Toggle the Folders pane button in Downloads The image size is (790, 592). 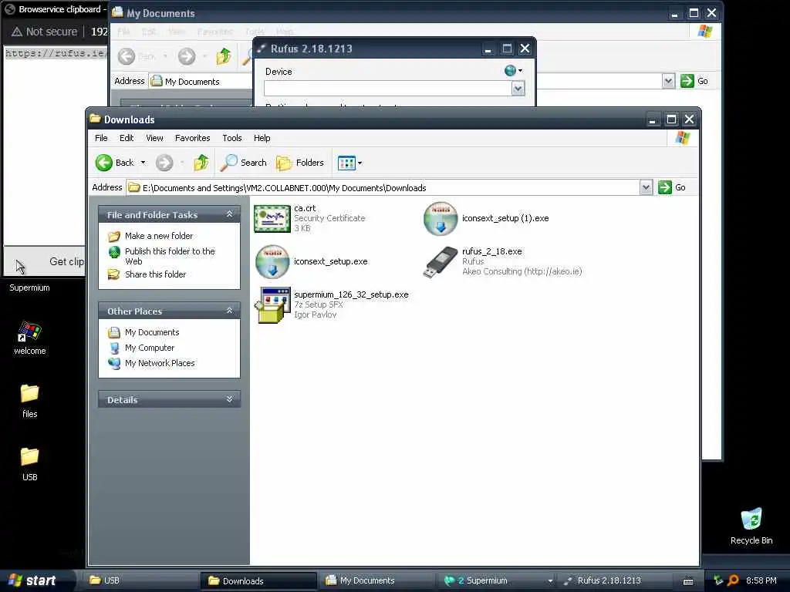[300, 163]
